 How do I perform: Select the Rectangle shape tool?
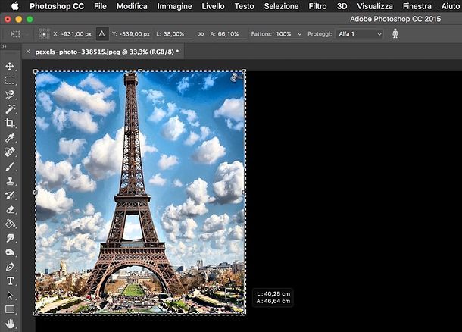coord(10,309)
